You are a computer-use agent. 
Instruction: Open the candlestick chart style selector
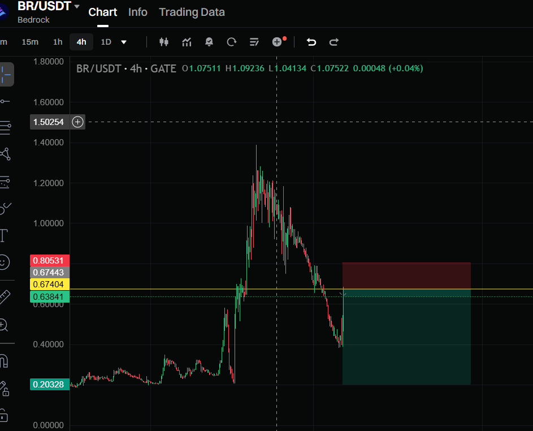[x=164, y=42]
